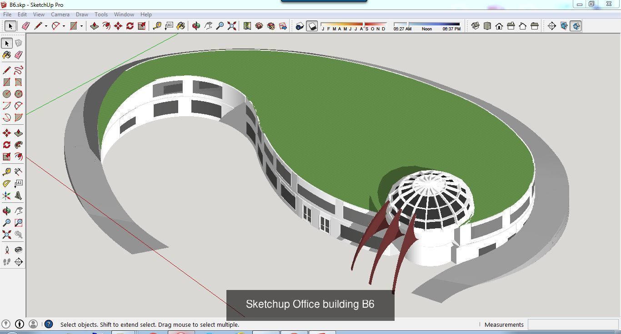Open the File menu
This screenshot has width=621, height=334.
pyautogui.click(x=7, y=15)
